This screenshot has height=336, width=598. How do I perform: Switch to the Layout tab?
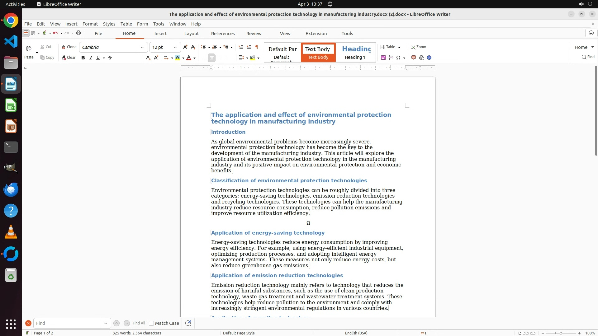coord(191,34)
